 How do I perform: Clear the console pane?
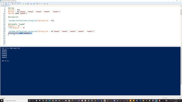coord(15,4)
